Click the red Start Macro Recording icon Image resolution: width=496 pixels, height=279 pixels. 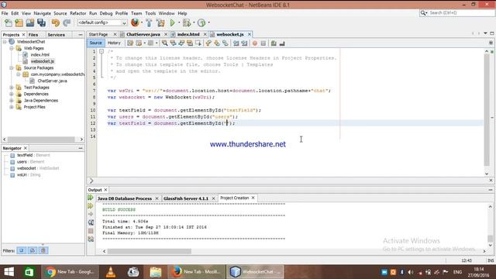[x=255, y=43]
